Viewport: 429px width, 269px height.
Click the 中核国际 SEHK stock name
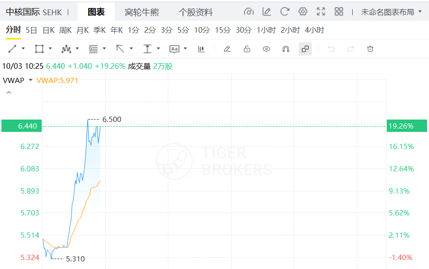pos(34,12)
